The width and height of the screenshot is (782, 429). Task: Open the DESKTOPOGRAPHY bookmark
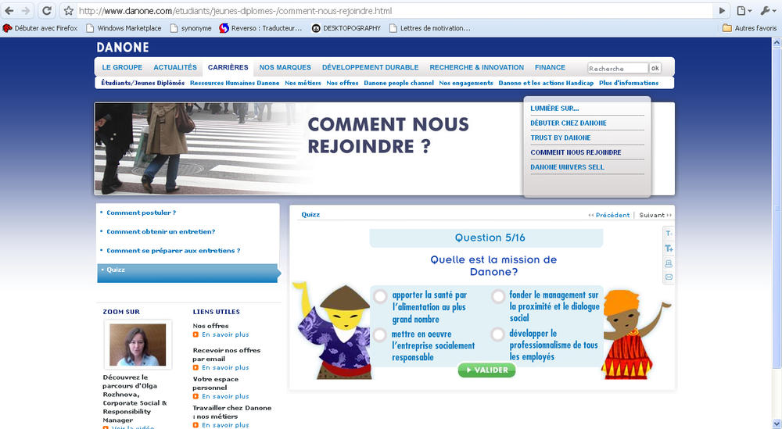[x=346, y=28]
